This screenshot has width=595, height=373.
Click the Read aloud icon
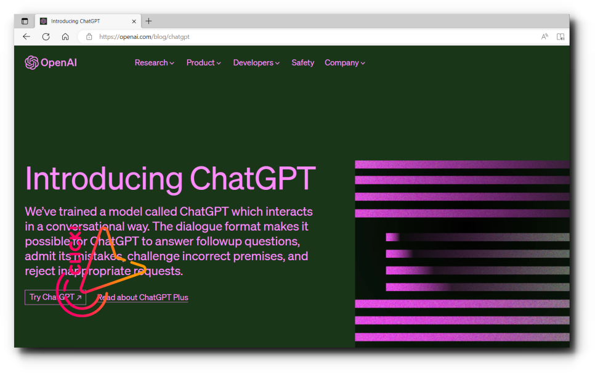[544, 37]
